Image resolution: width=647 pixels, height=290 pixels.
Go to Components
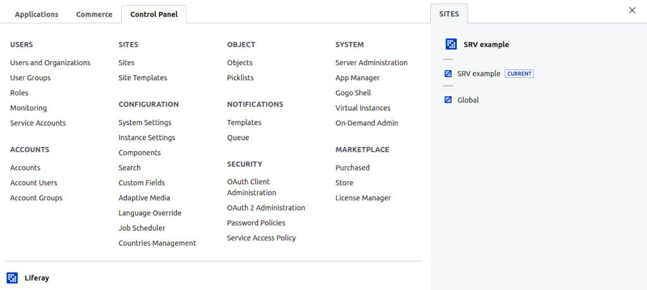[140, 153]
